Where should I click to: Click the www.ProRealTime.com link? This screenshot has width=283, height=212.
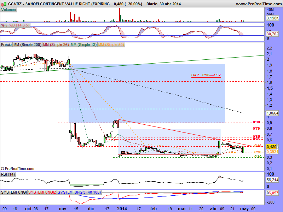259,4
